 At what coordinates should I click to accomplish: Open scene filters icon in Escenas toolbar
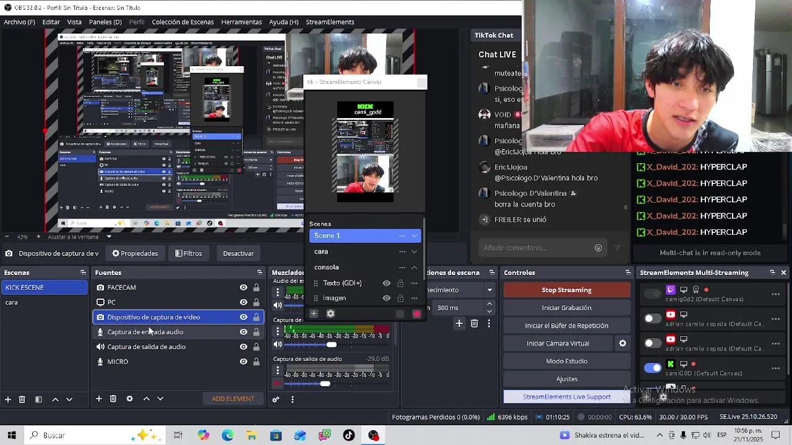[x=38, y=399]
